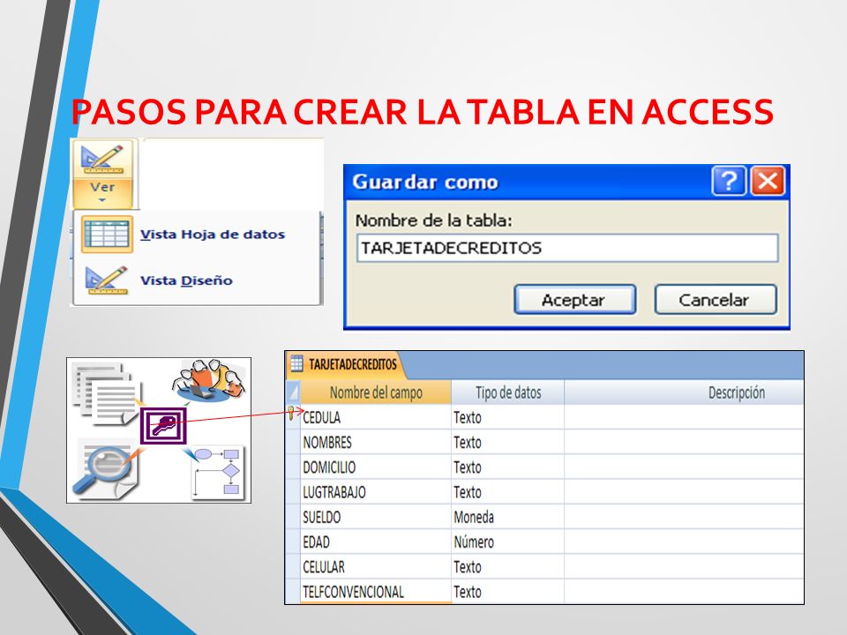Viewport: 847px width, 635px height.
Task: Close the Guardar como dialog
Action: pyautogui.click(x=768, y=181)
